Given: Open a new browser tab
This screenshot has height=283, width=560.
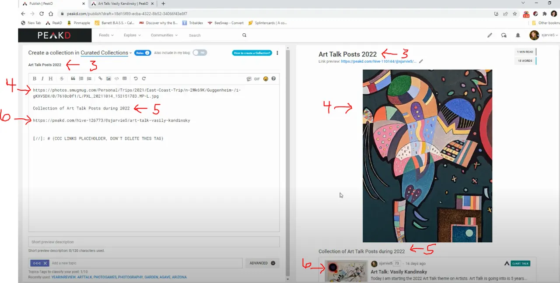Looking at the screenshot, I should [163, 4].
